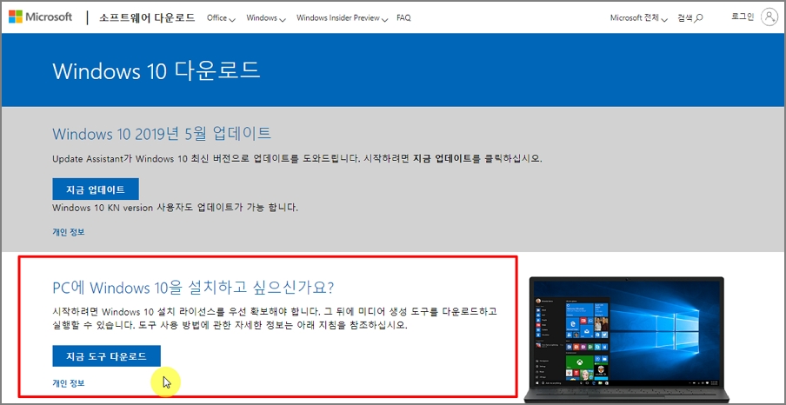Open the FAQ menu item

coord(403,18)
